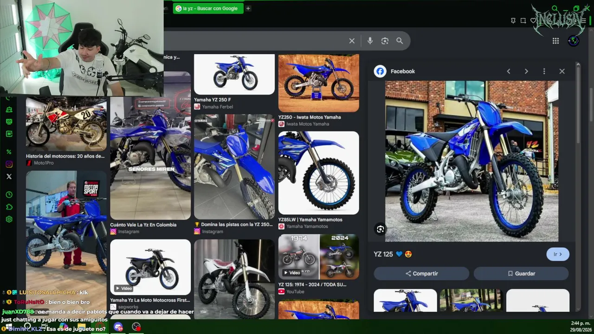
Task: Clear the Google search box text
Action: (x=352, y=41)
